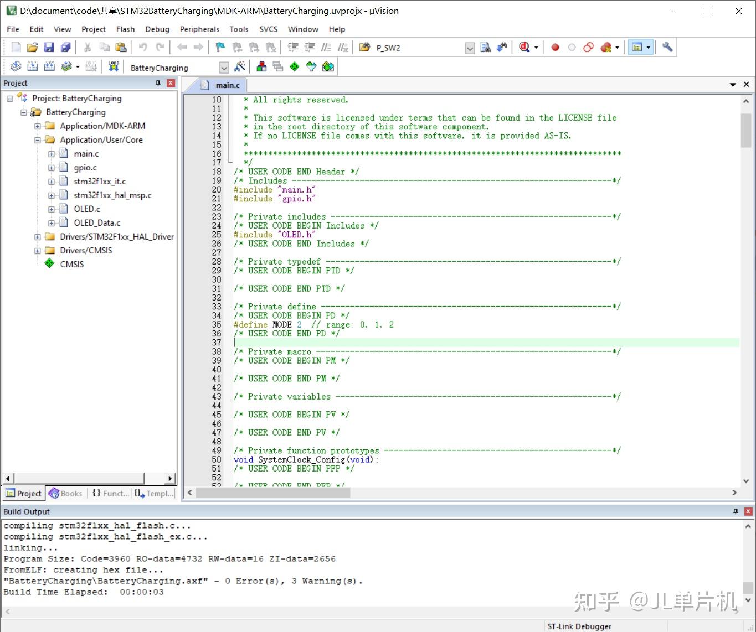Viewport: 756px width, 632px height.
Task: Expand the Drivers/CMSIS folder
Action: [38, 251]
